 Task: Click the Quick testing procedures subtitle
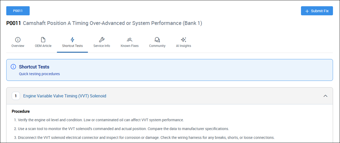point(39,74)
